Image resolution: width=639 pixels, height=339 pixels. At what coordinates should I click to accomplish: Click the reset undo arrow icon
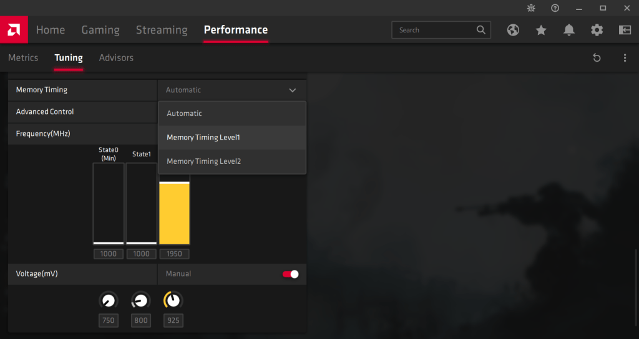[x=597, y=58]
